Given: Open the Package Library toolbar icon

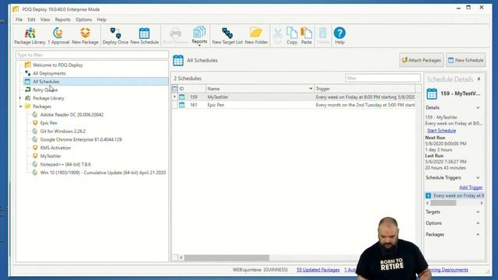Looking at the screenshot, I should click(x=30, y=36).
